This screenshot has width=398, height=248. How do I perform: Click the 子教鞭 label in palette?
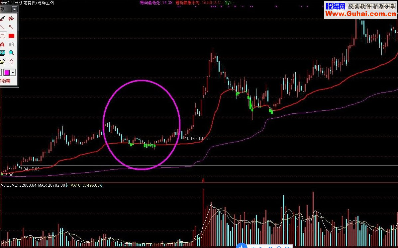(x=5, y=81)
